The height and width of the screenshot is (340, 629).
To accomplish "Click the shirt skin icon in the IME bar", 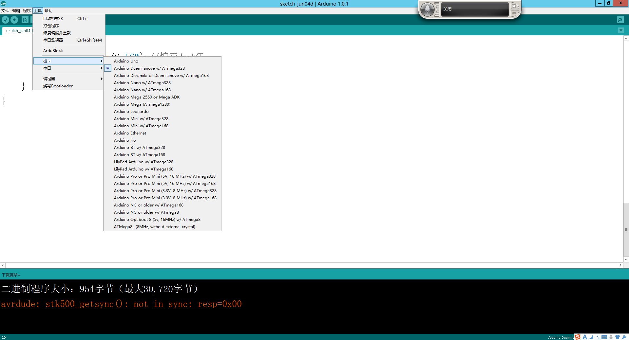I will [x=618, y=337].
